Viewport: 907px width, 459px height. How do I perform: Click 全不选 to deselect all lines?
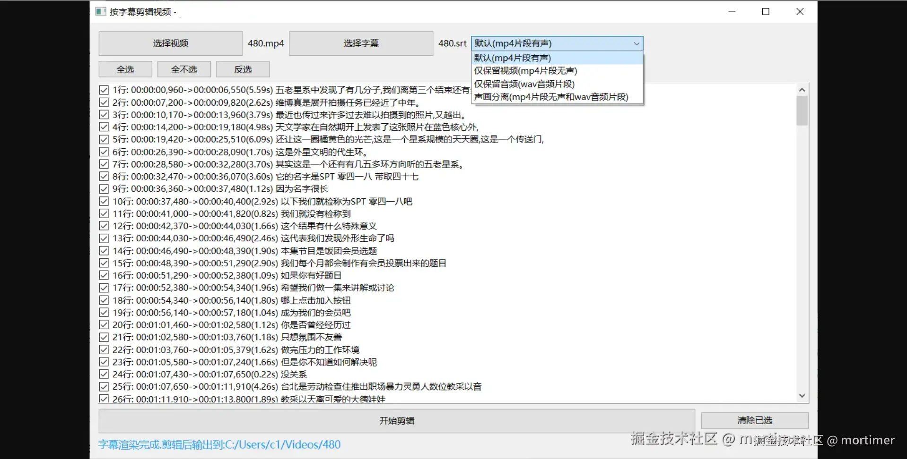point(183,69)
